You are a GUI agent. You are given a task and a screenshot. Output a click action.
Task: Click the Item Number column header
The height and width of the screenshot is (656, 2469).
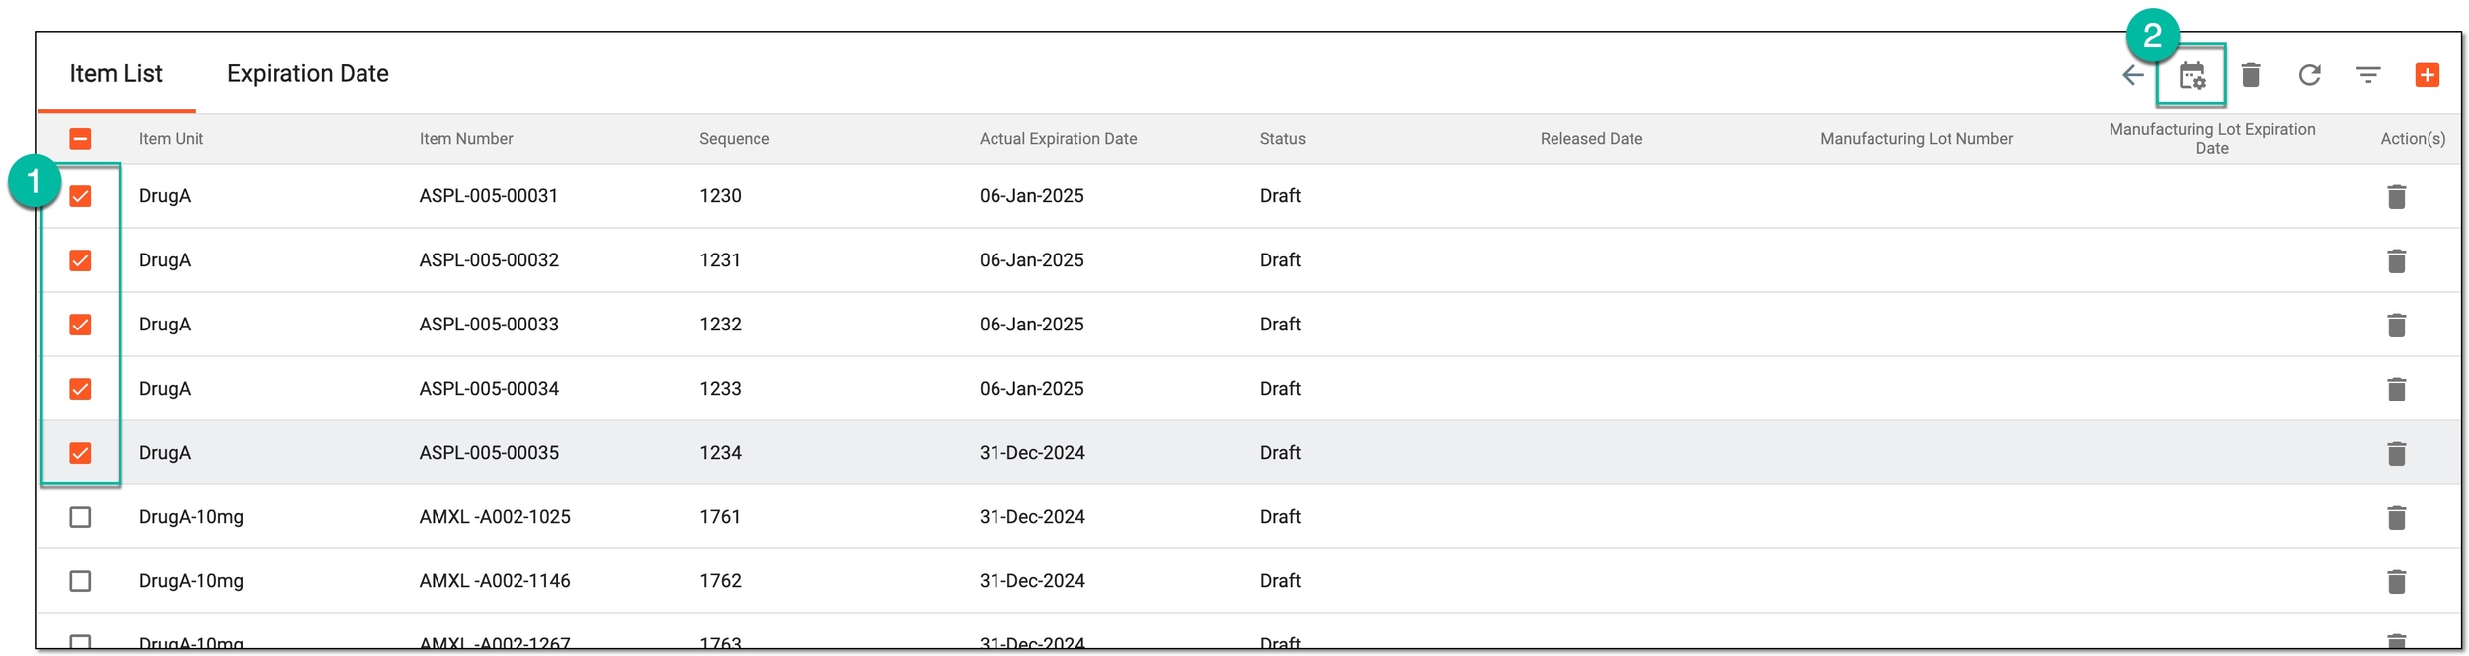466,139
